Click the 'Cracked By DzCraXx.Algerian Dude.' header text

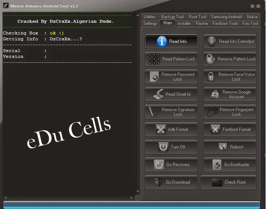click(x=66, y=21)
